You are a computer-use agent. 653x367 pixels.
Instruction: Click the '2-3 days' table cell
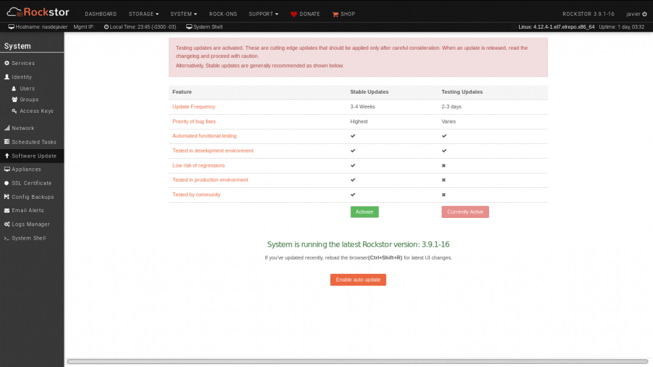coord(451,106)
